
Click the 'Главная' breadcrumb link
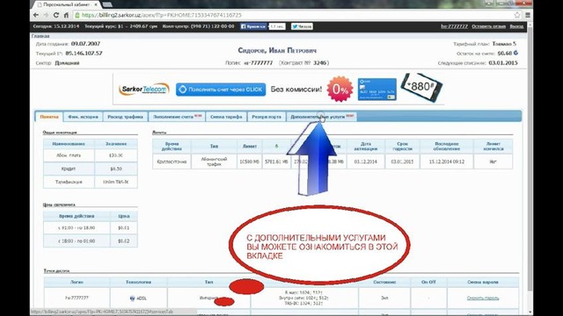coord(40,36)
